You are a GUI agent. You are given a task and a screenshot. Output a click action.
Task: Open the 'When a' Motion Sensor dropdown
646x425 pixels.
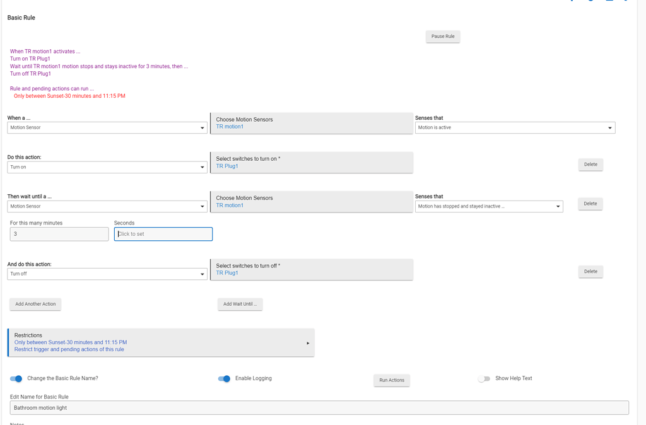(107, 128)
